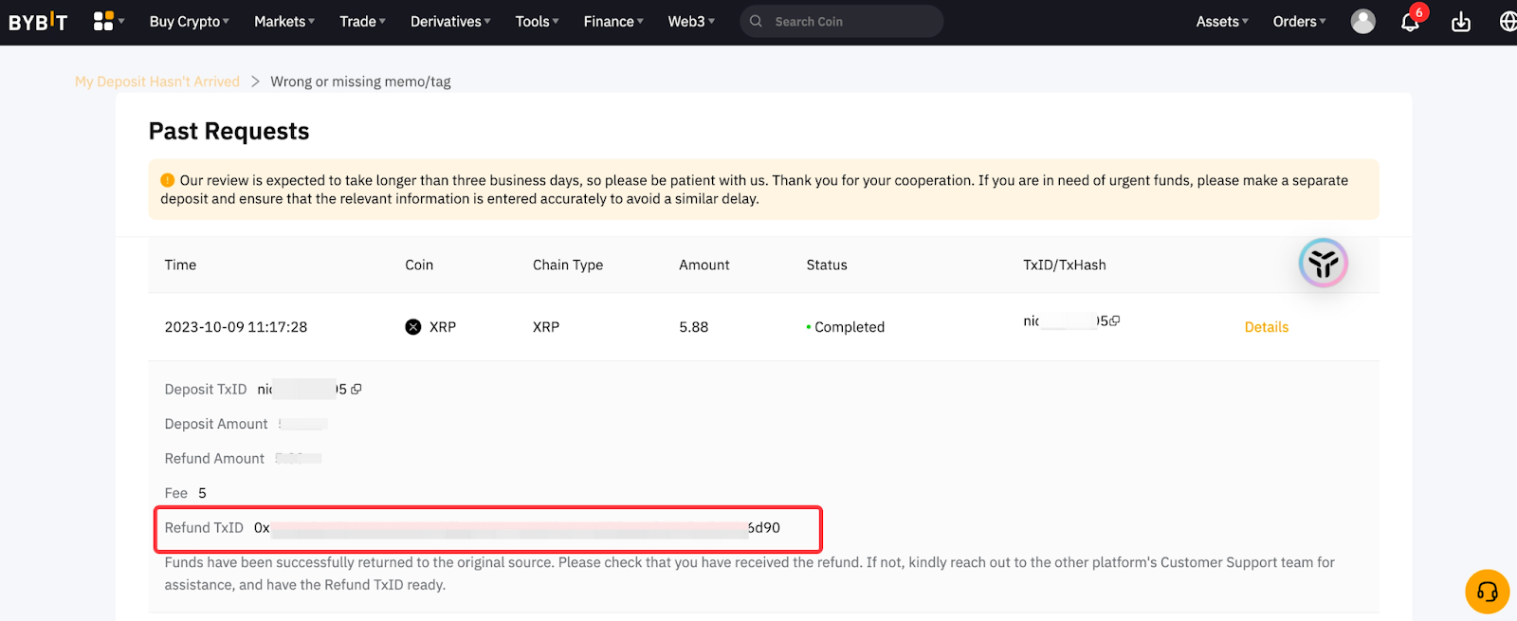1517x621 pixels.
Task: Expand the Buy Crypto dropdown
Action: 189,21
